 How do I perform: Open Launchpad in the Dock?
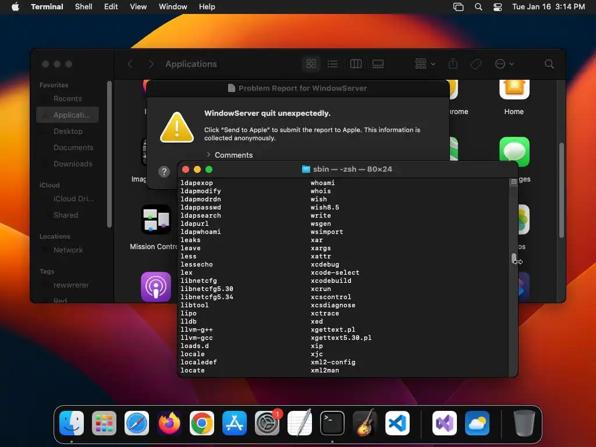tap(104, 423)
